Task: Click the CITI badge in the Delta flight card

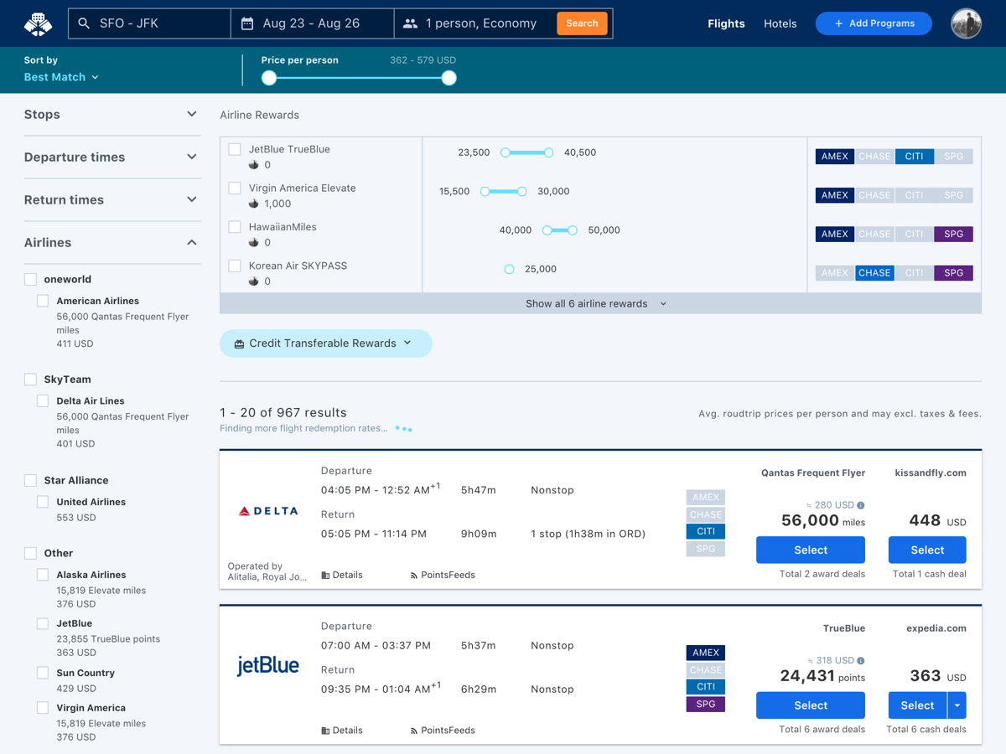Action: click(706, 531)
